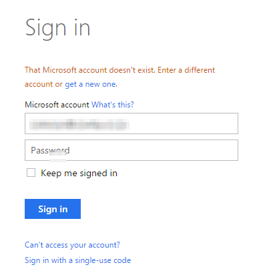Focus the Microsoft account email field
271x279 pixels.
coord(131,123)
